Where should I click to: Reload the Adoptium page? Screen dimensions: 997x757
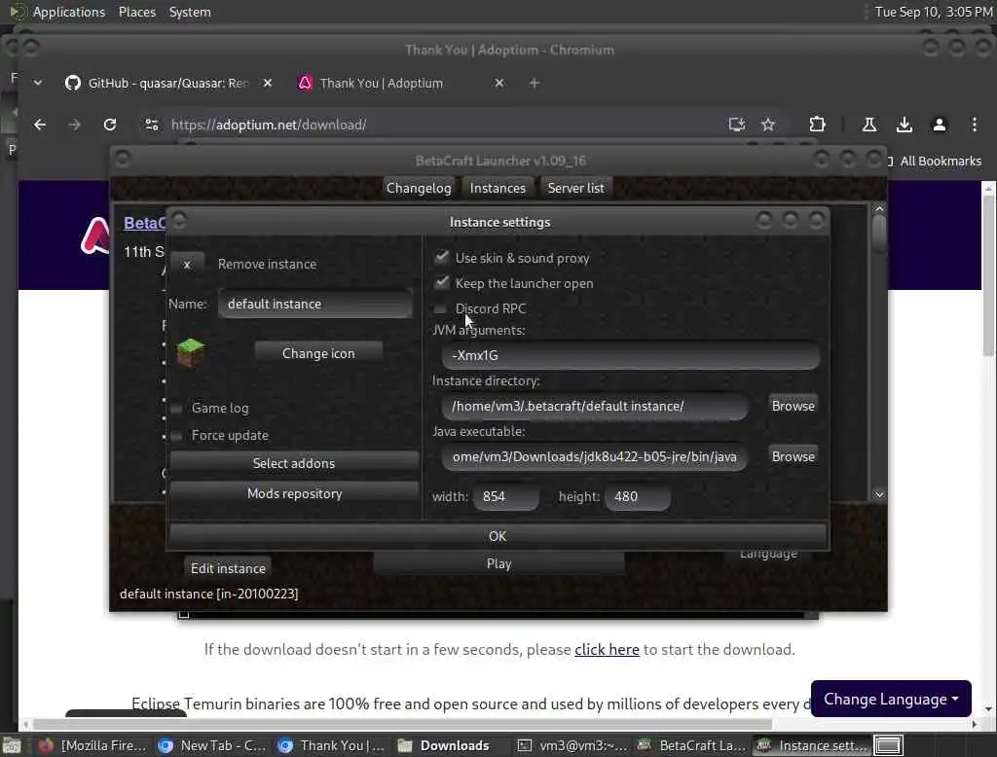tap(110, 125)
